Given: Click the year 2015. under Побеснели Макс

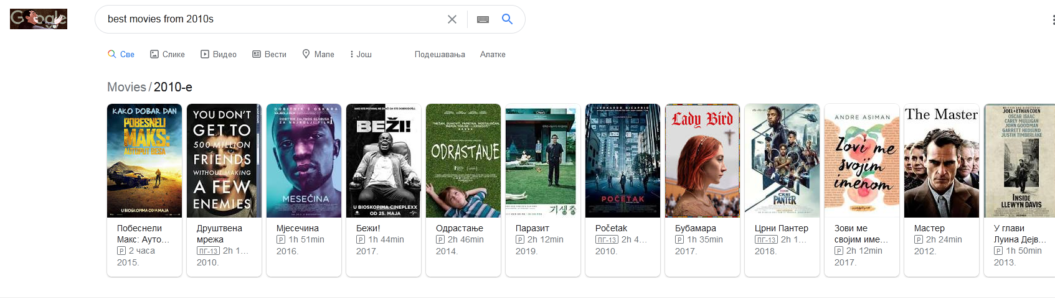Looking at the screenshot, I should [128, 262].
